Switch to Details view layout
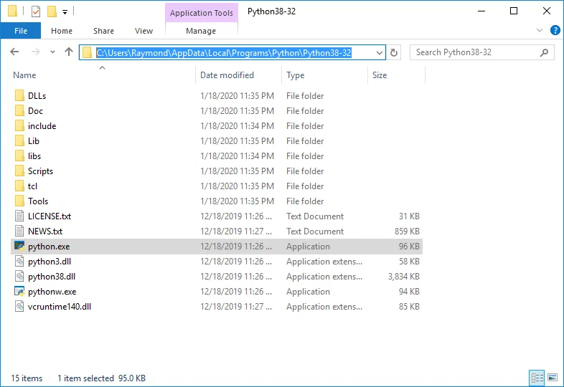The image size is (564, 387). pyautogui.click(x=537, y=378)
